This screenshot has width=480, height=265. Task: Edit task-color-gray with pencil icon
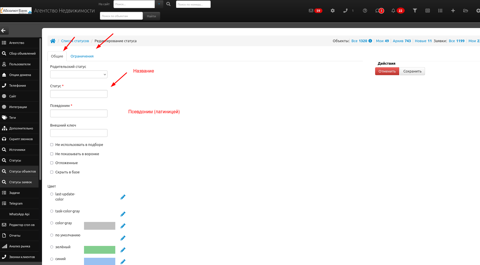[x=123, y=214]
